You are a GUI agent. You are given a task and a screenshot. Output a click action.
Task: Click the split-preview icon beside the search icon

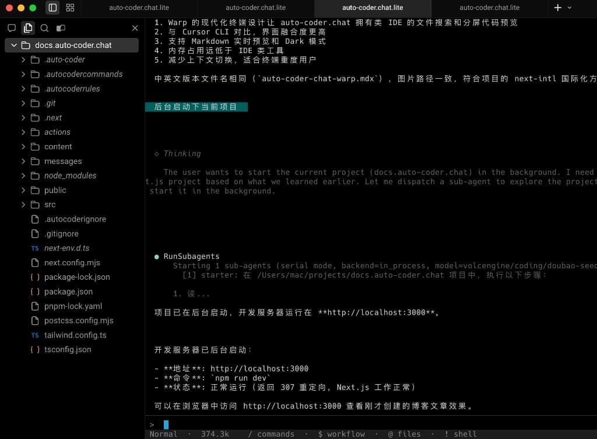point(60,27)
